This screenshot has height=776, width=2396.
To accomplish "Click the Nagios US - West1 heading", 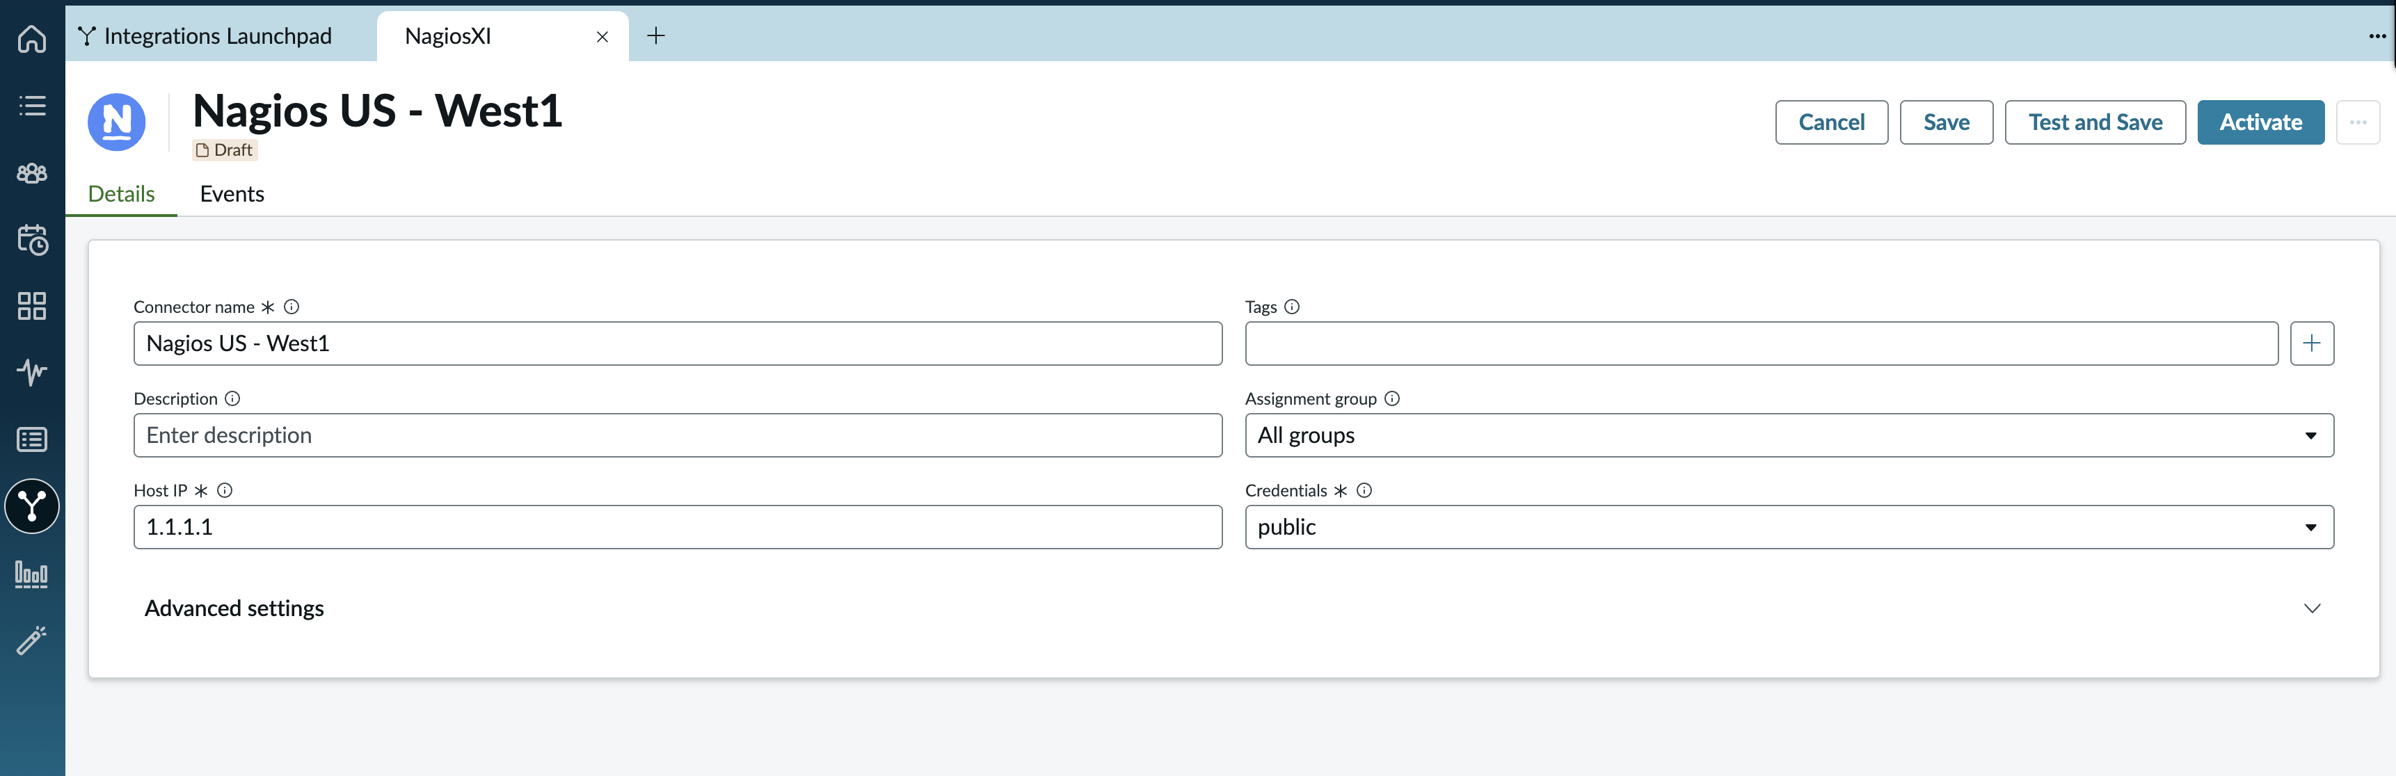I will coord(376,111).
